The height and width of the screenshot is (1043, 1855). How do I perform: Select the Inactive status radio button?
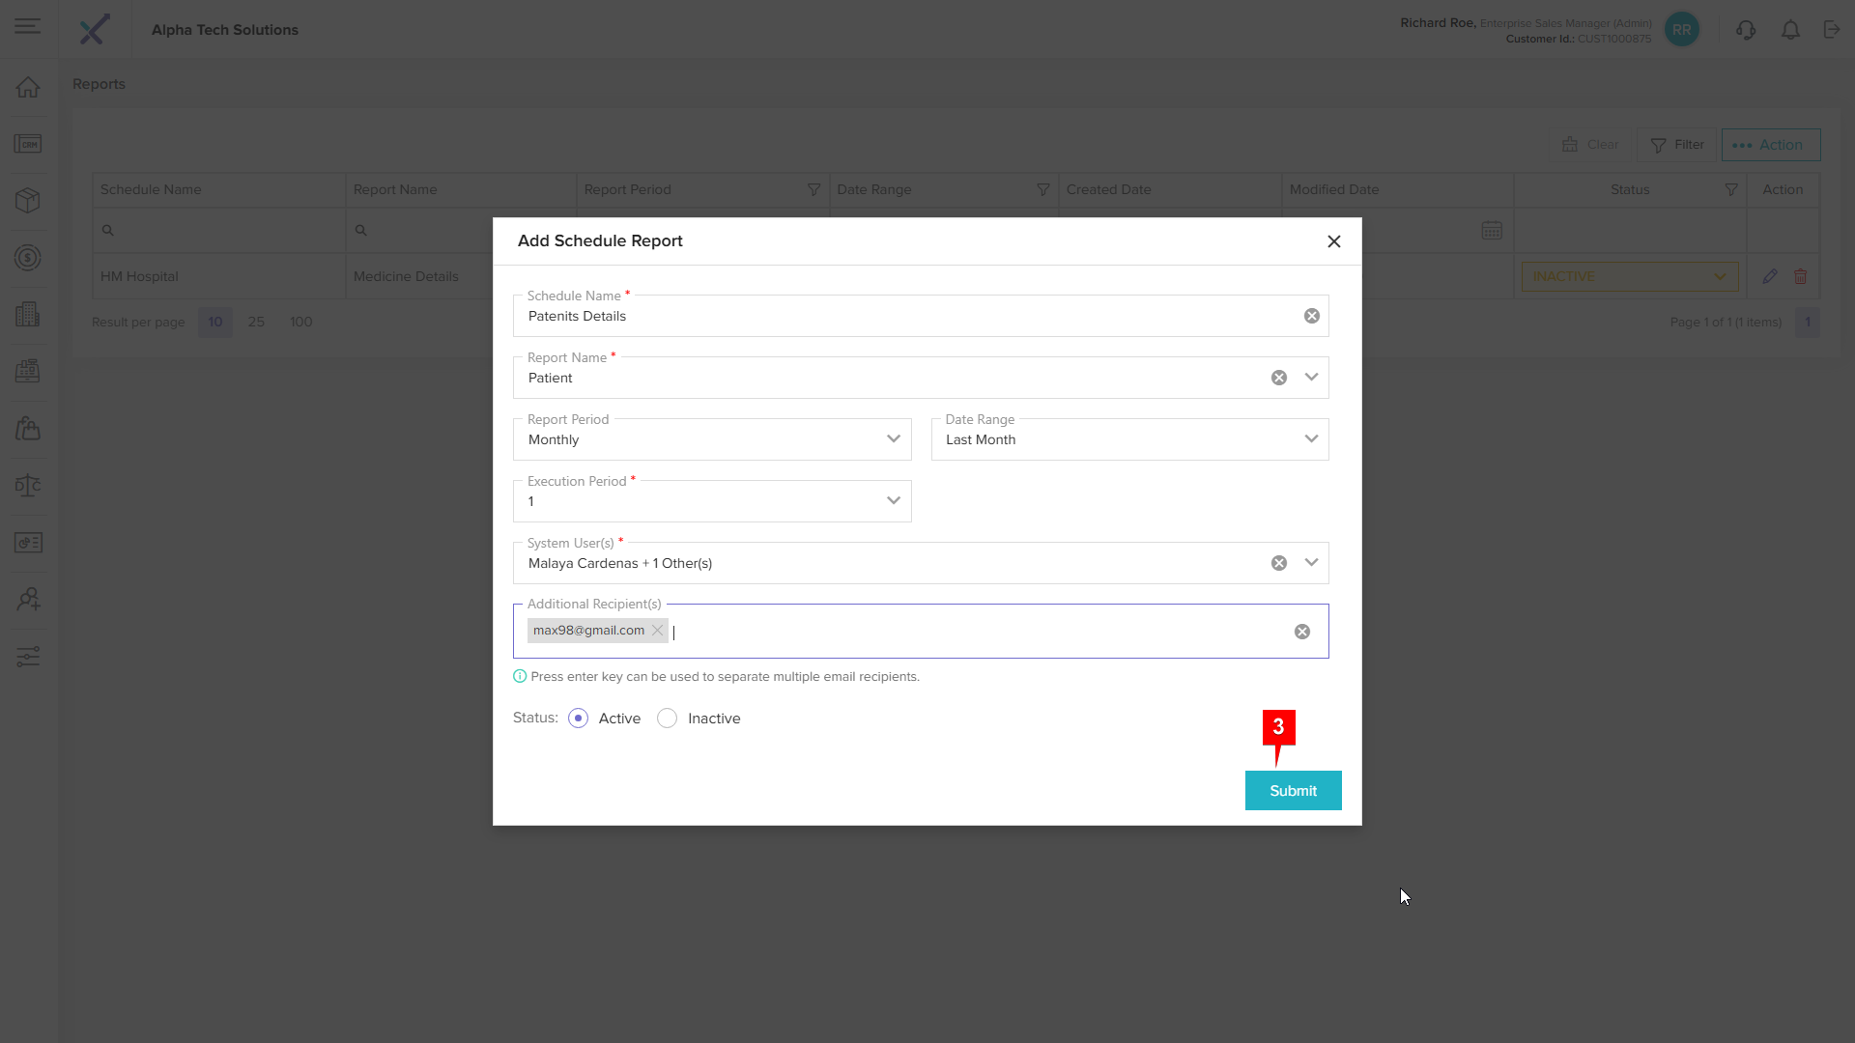pos(667,719)
